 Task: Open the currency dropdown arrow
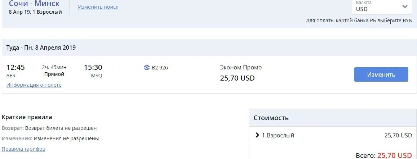point(405,7)
